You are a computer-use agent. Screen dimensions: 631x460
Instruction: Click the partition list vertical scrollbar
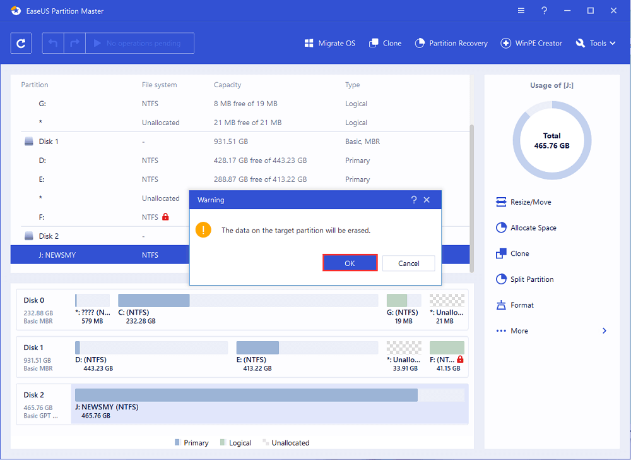click(472, 190)
